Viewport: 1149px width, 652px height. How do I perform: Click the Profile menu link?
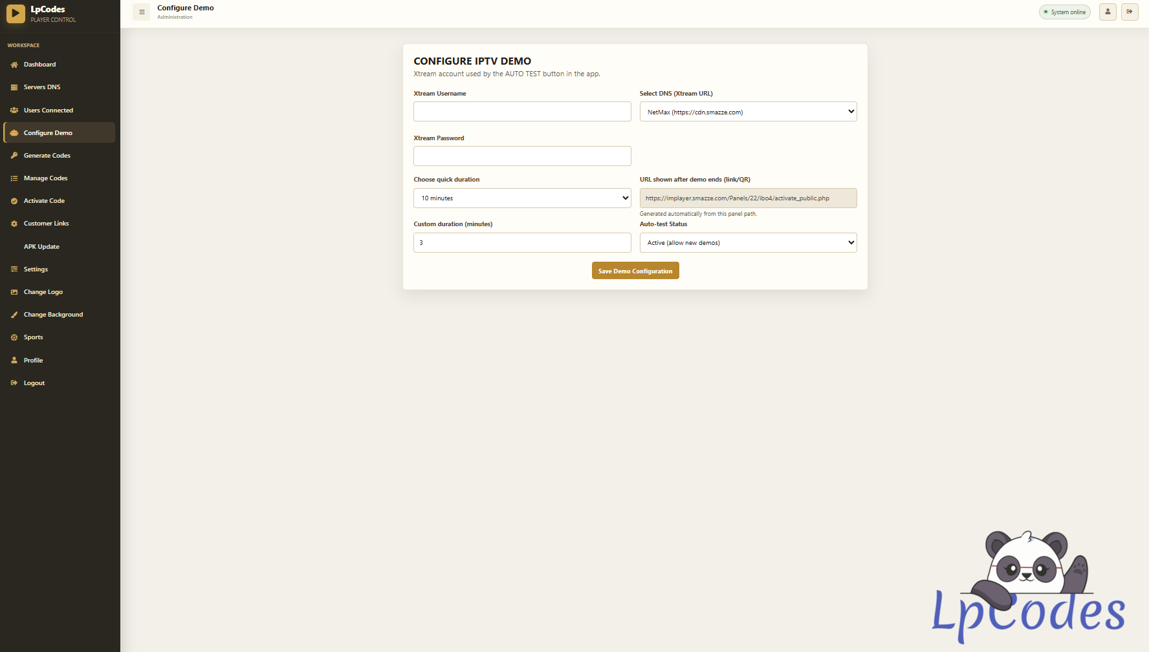60,361
